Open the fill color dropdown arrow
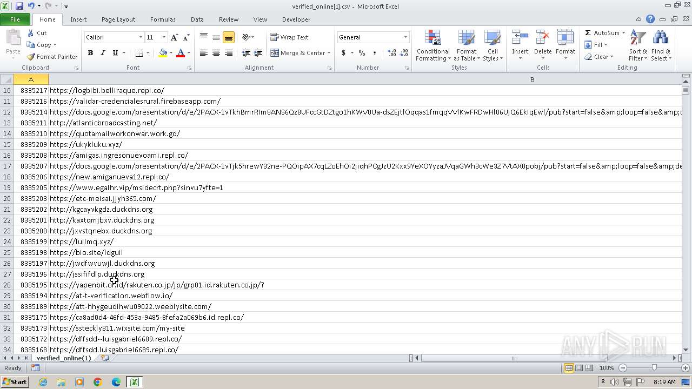Viewport: 692px width, 389px height. tap(171, 53)
